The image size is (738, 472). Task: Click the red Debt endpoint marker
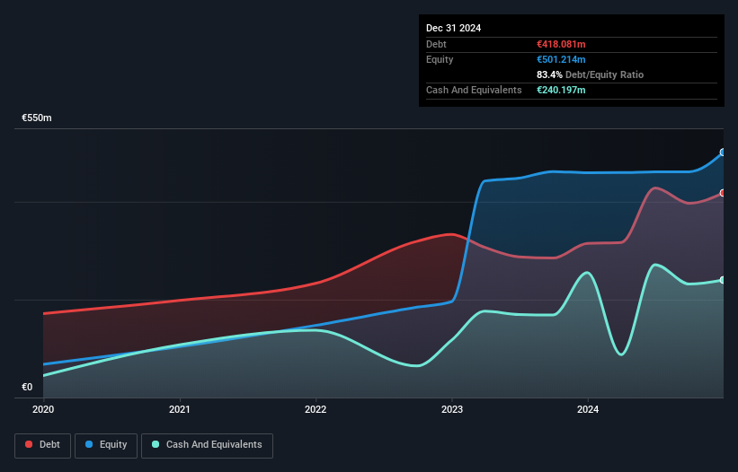click(x=723, y=193)
